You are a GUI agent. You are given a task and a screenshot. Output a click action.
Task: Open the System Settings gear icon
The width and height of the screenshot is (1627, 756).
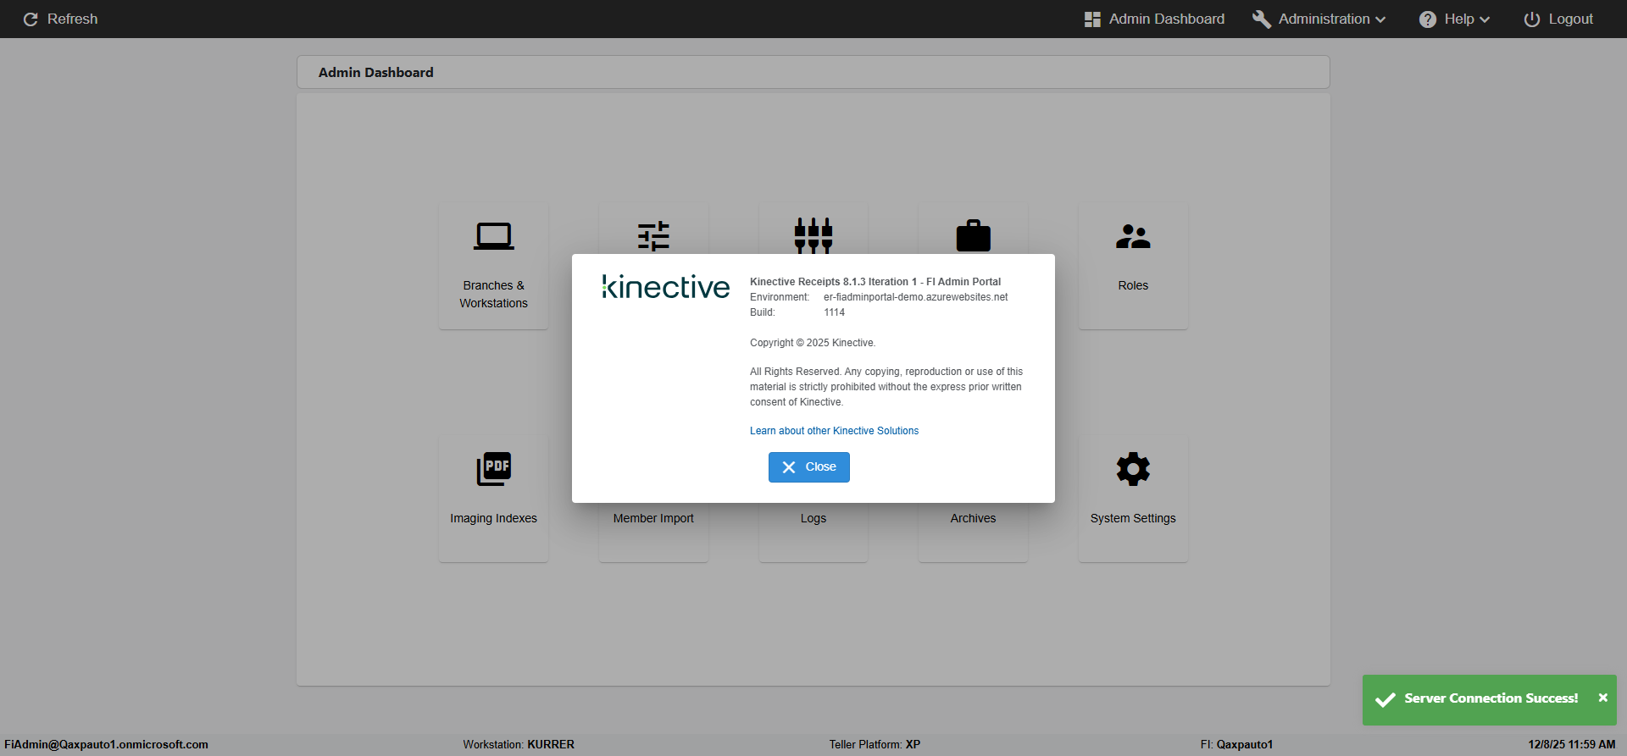(1133, 469)
